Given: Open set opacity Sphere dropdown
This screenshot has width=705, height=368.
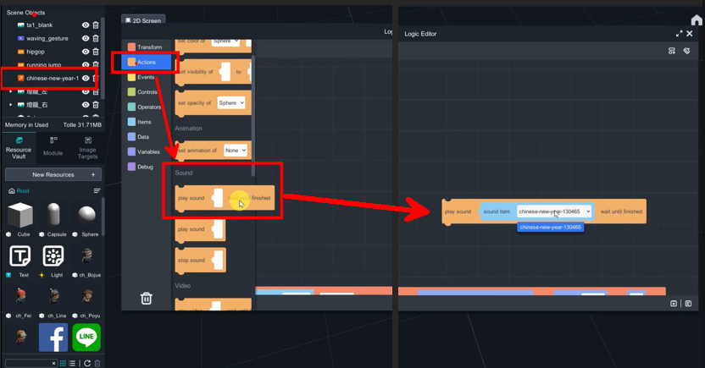Looking at the screenshot, I should point(230,102).
